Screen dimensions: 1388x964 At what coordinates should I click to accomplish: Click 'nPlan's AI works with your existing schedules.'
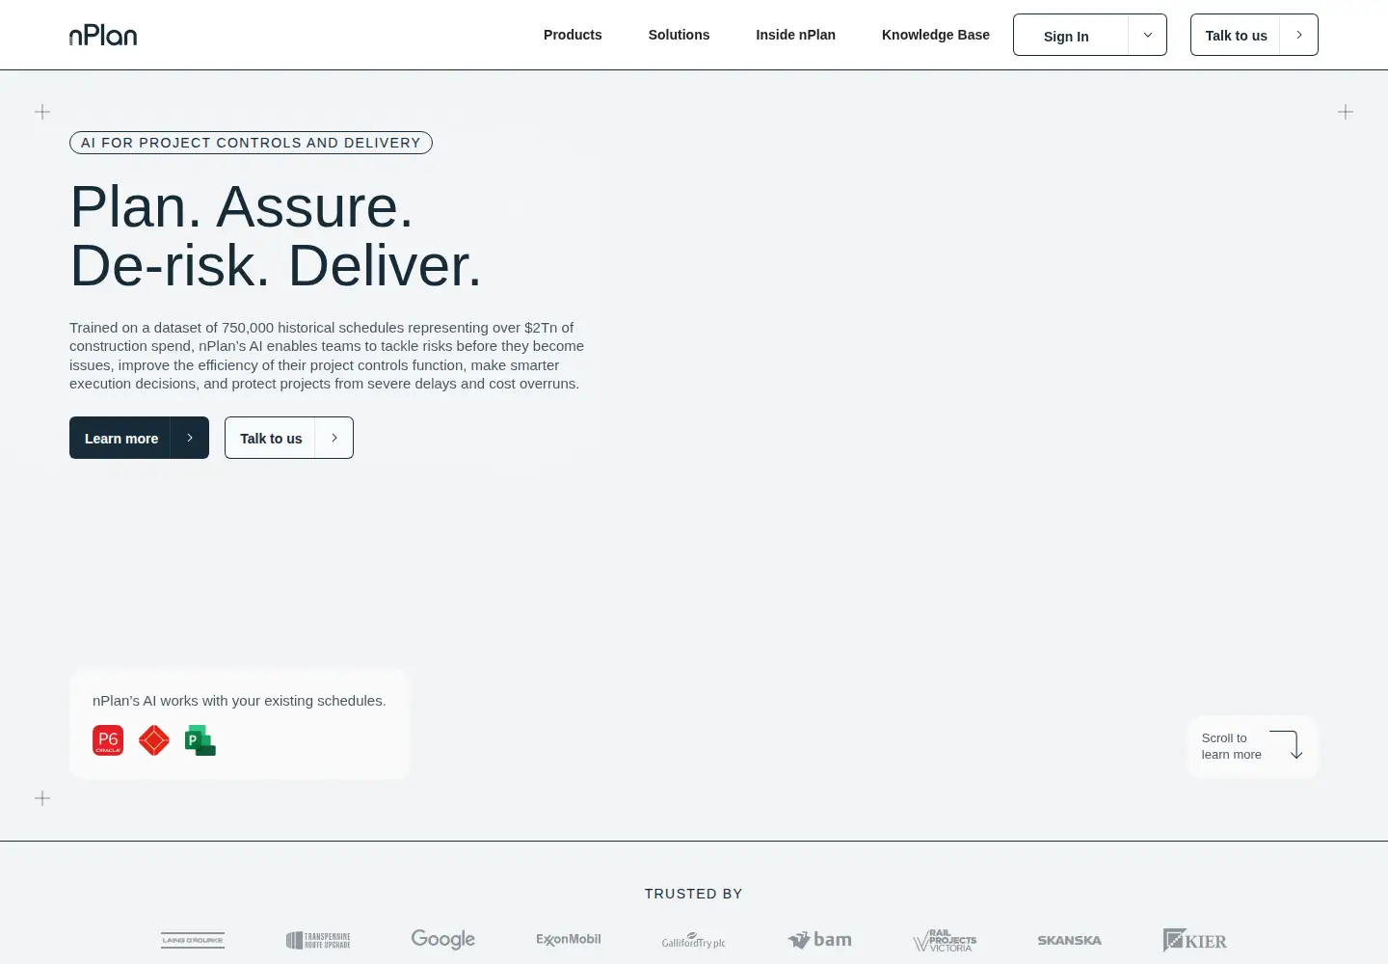[x=239, y=701]
